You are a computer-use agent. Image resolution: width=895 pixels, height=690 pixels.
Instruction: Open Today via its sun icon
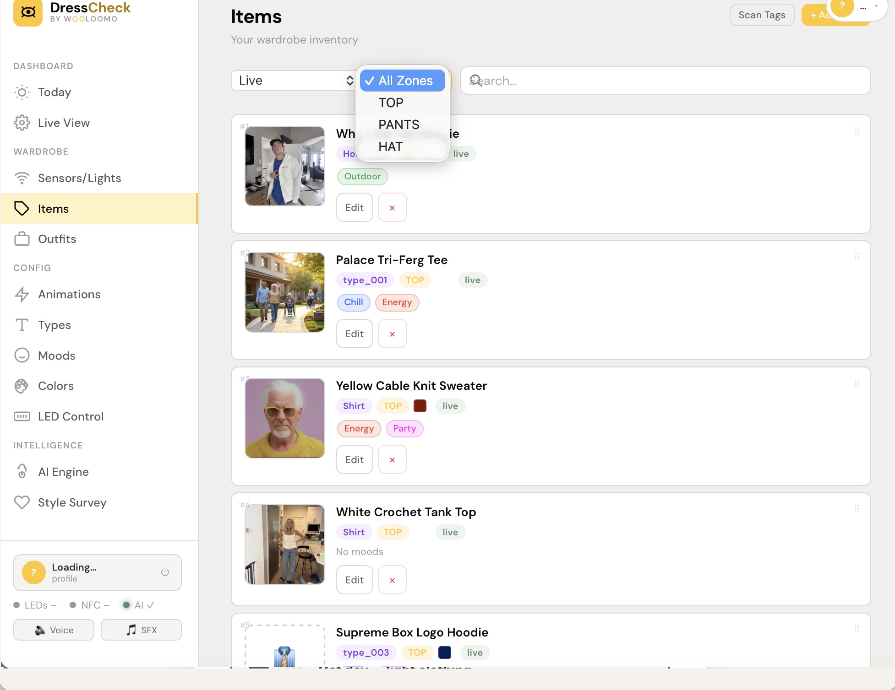pyautogui.click(x=22, y=92)
